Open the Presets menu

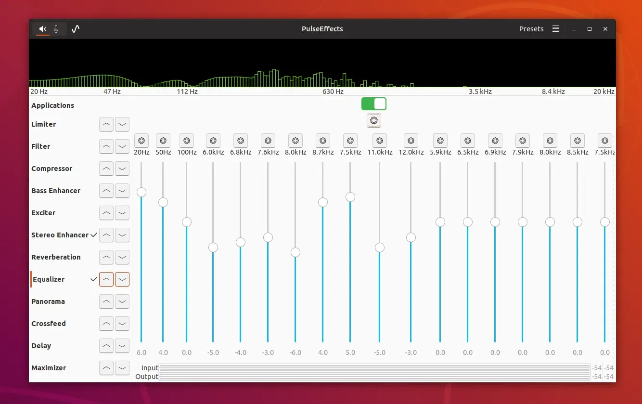531,29
